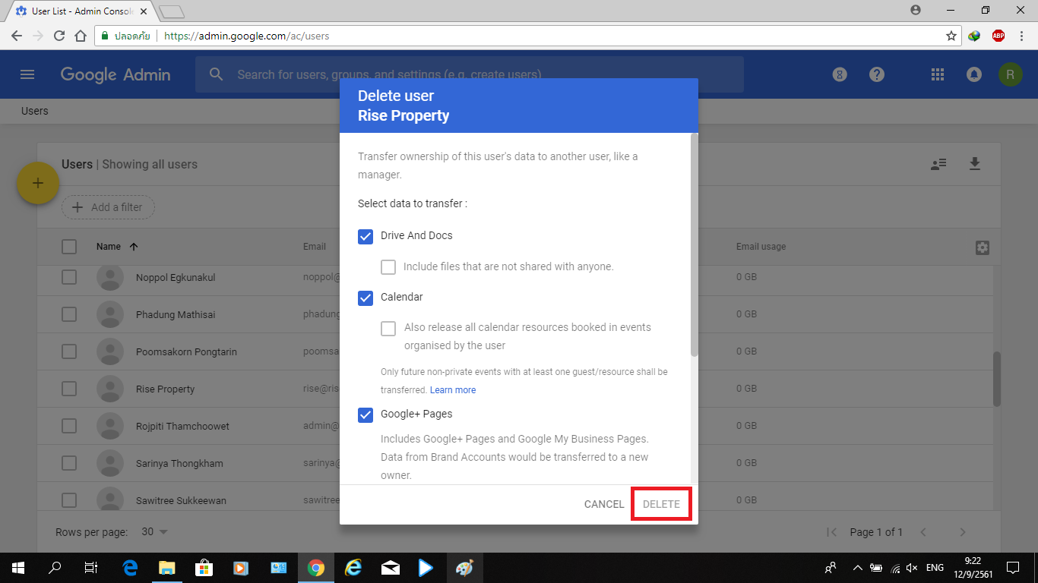Screen dimensions: 1038x583
Task: Click the yellow add user plus button
Action: click(37, 183)
